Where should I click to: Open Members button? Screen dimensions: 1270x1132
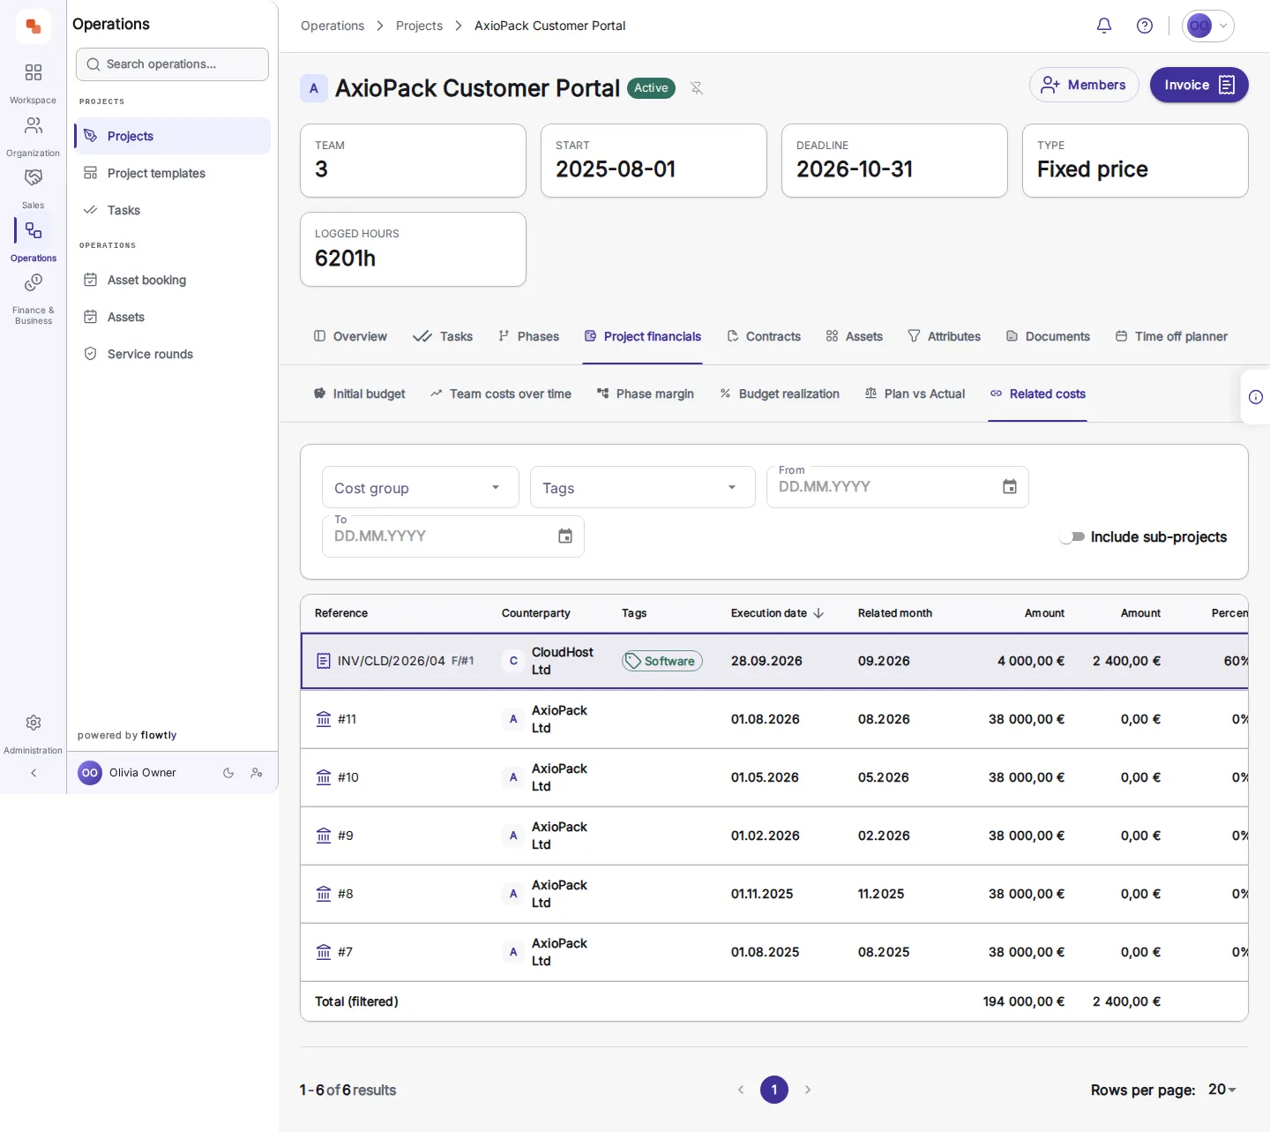1084,85
